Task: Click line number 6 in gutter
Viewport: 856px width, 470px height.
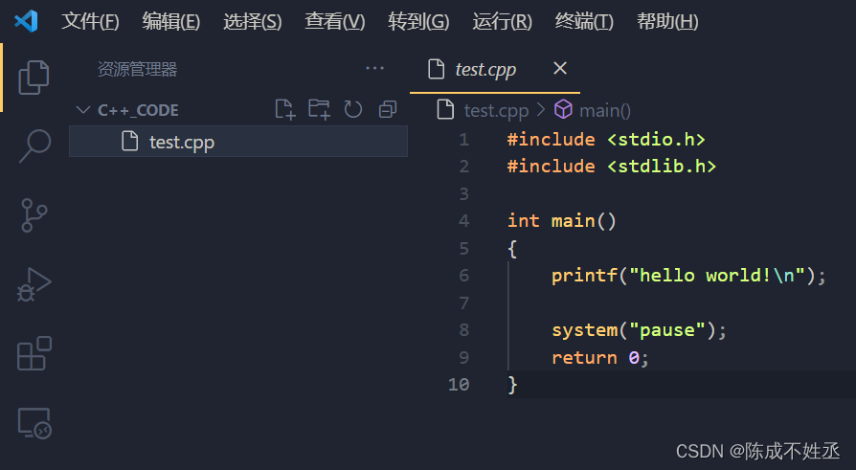Action: pyautogui.click(x=464, y=276)
